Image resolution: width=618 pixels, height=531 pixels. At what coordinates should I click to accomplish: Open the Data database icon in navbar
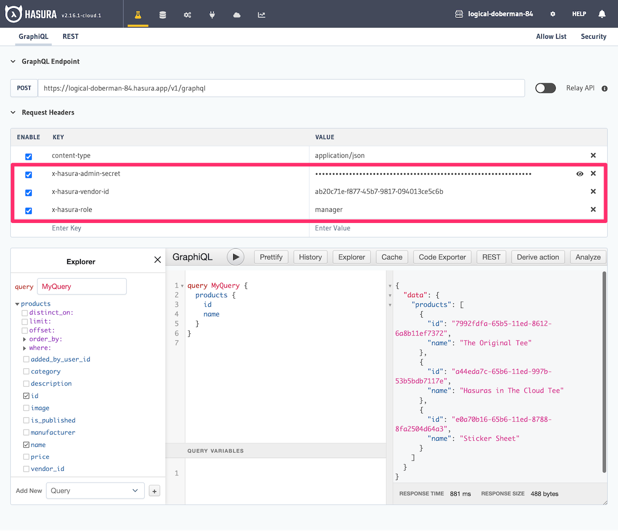[x=163, y=14]
